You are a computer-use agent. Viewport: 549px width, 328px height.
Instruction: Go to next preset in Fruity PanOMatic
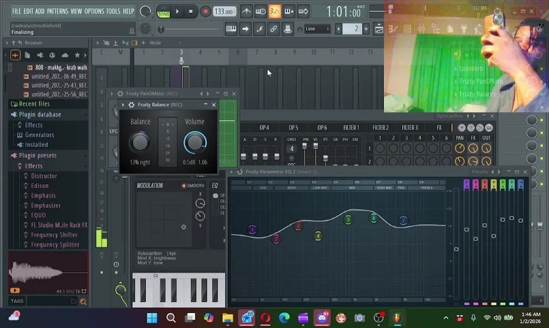coord(208,94)
